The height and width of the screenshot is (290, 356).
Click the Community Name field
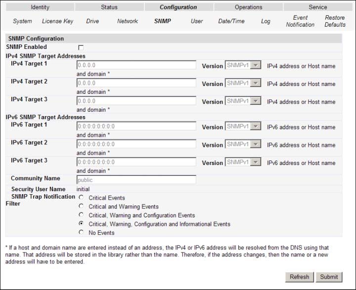pos(136,180)
